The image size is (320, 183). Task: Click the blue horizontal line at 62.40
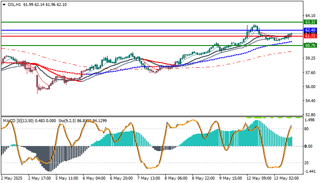tap(152, 30)
